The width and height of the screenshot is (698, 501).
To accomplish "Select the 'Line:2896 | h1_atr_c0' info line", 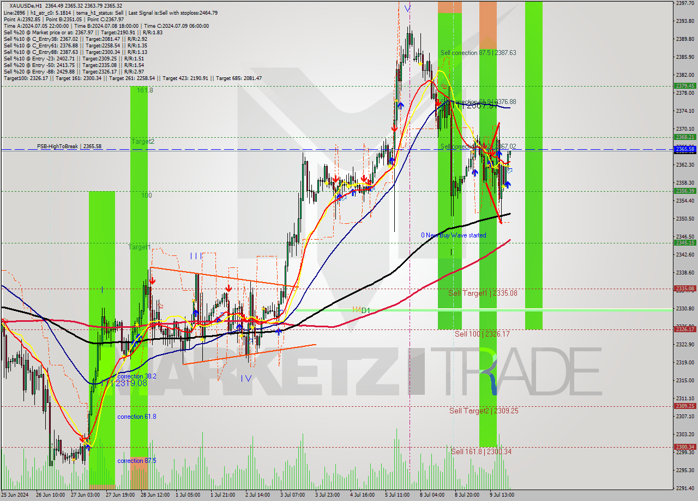I will click(x=111, y=12).
